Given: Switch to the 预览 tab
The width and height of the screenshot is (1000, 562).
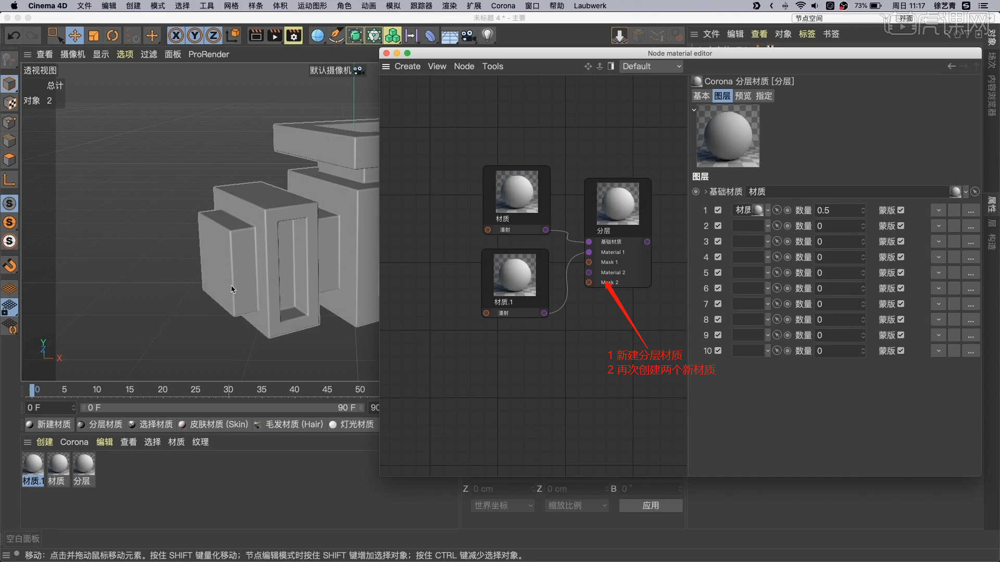Looking at the screenshot, I should 743,96.
